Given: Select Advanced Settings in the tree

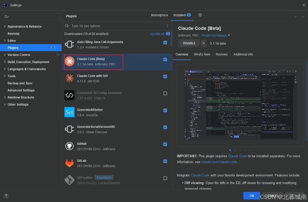Looking at the screenshot, I should point(21,90).
